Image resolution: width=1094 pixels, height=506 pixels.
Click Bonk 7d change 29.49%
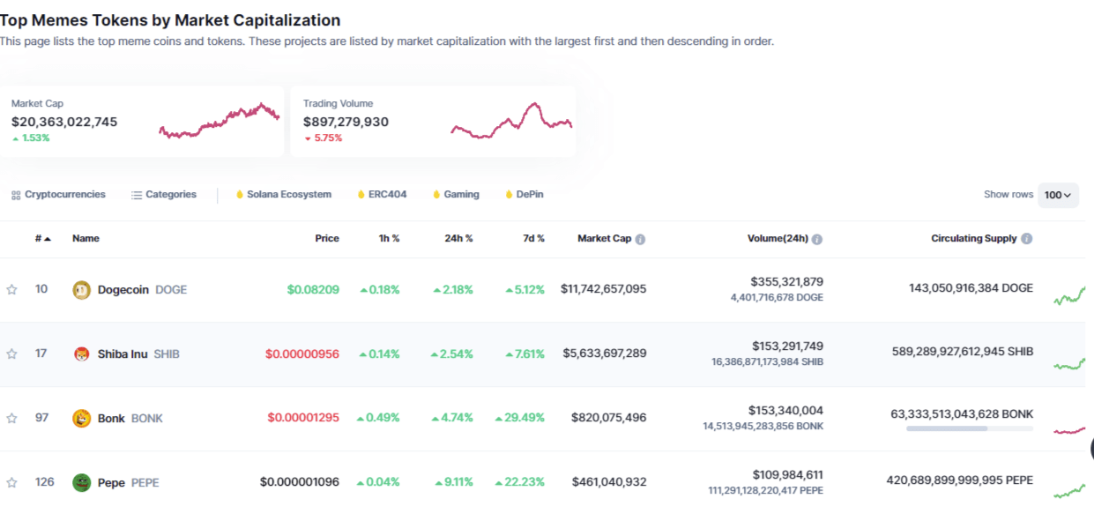[x=520, y=418]
